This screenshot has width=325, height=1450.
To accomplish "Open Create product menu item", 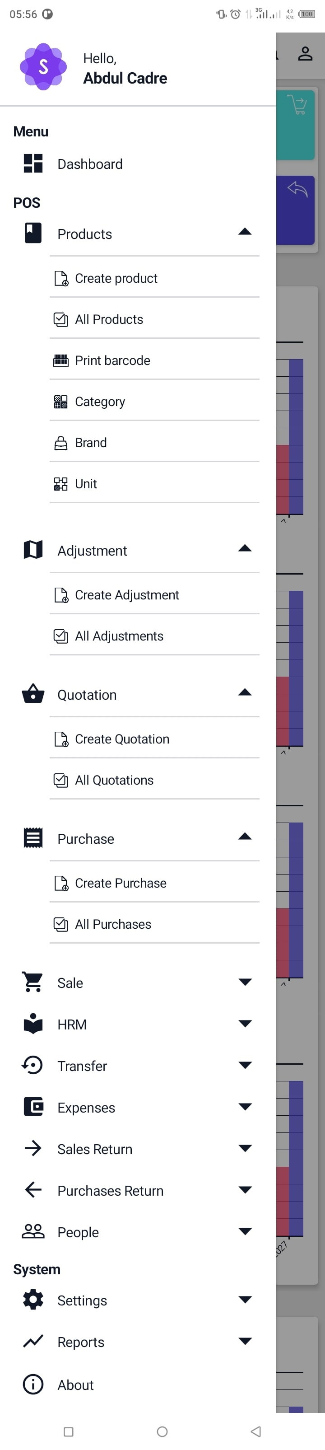I will pyautogui.click(x=116, y=279).
